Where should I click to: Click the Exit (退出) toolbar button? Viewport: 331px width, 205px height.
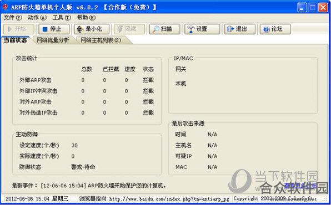(240, 29)
